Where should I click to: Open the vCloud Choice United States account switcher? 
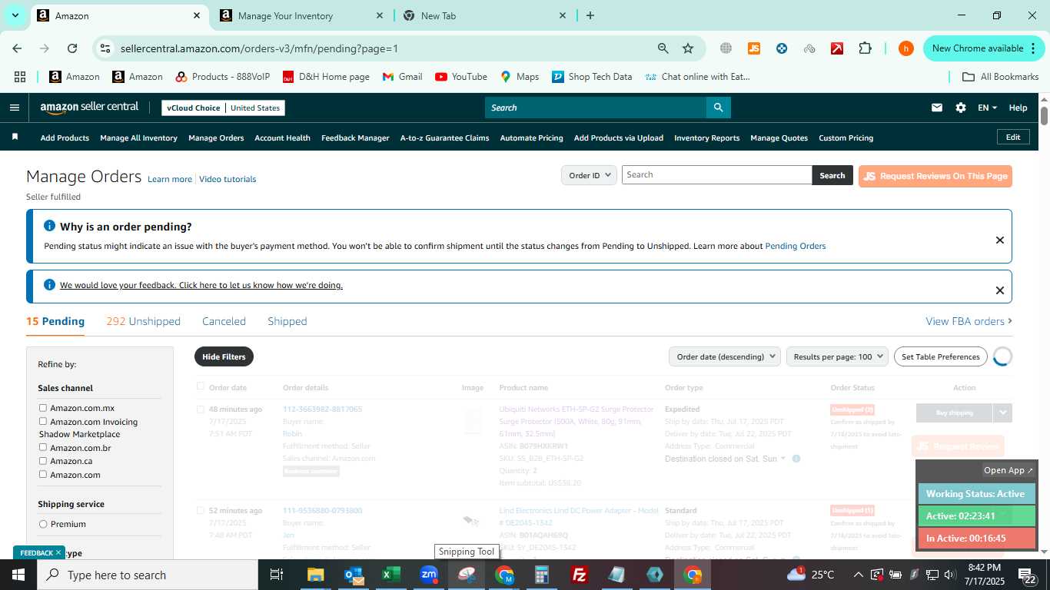click(223, 108)
